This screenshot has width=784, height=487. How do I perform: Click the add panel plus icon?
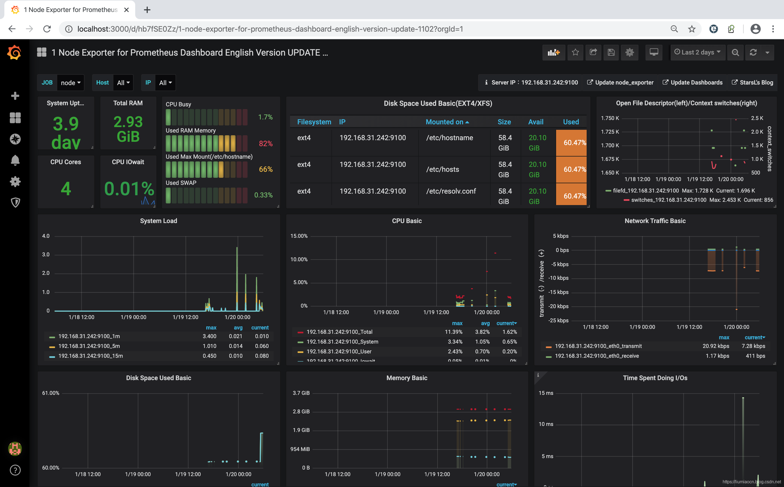553,52
